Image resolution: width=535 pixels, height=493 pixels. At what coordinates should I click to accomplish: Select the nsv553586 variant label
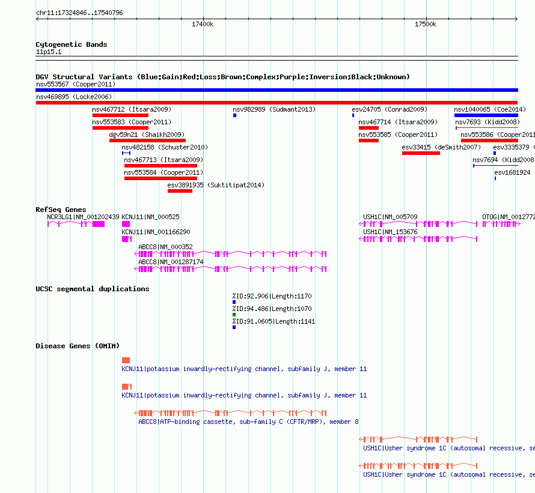(498, 135)
